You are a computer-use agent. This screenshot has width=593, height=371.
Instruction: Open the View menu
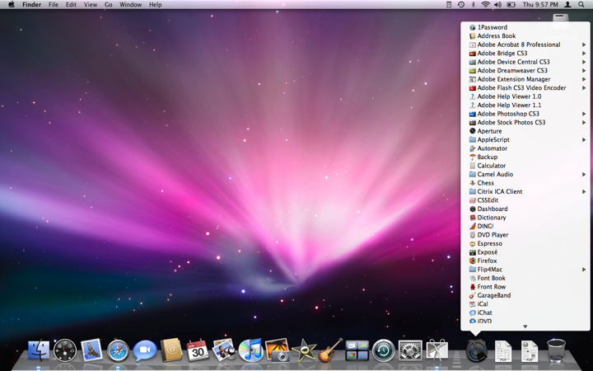click(x=91, y=5)
